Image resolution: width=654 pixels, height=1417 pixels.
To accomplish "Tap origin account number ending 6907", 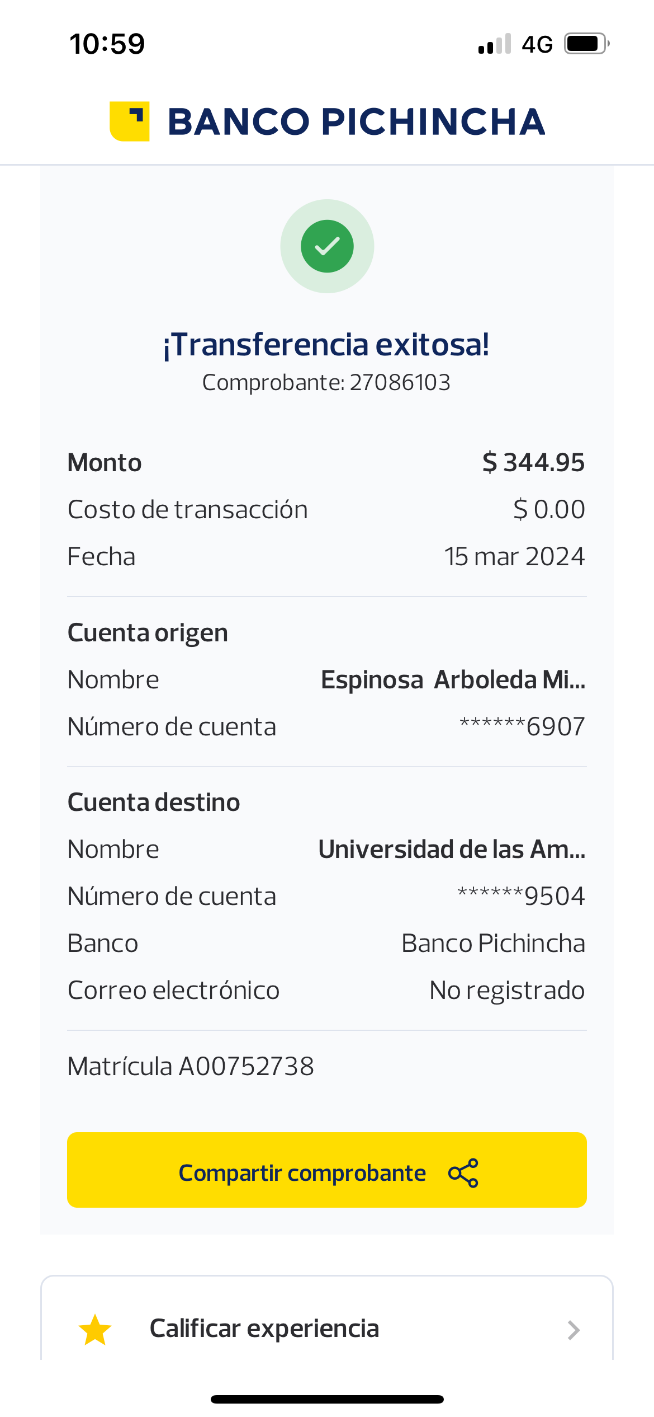I will (522, 727).
